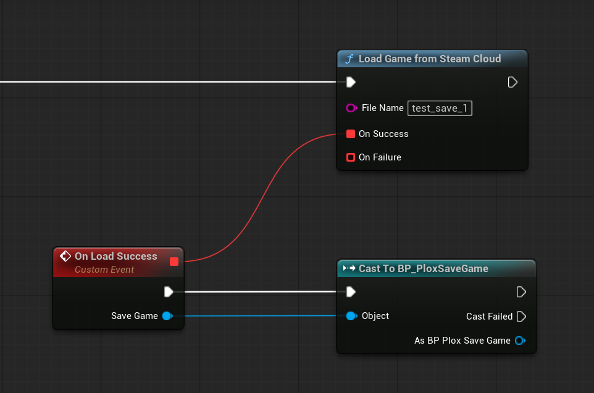Click the Save Game label text

[x=135, y=316]
